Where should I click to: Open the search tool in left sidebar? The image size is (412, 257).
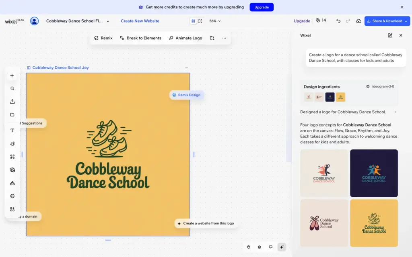(12, 89)
